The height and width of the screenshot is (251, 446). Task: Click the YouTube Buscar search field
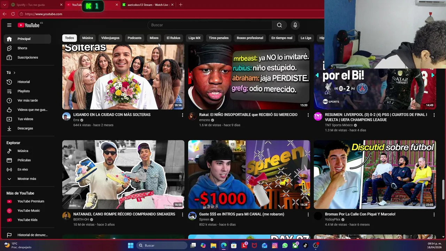(x=210, y=25)
